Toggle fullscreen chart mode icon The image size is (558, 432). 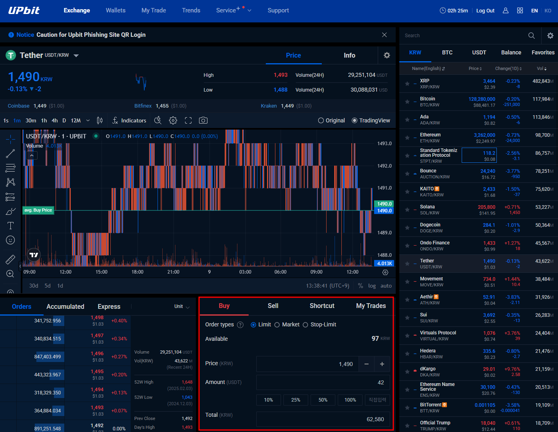pos(188,120)
